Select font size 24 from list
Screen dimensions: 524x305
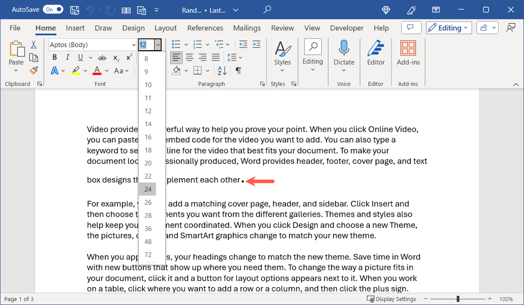[x=148, y=190]
